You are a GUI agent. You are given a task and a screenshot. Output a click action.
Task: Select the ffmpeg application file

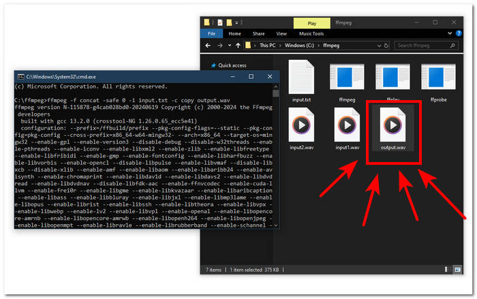347,82
